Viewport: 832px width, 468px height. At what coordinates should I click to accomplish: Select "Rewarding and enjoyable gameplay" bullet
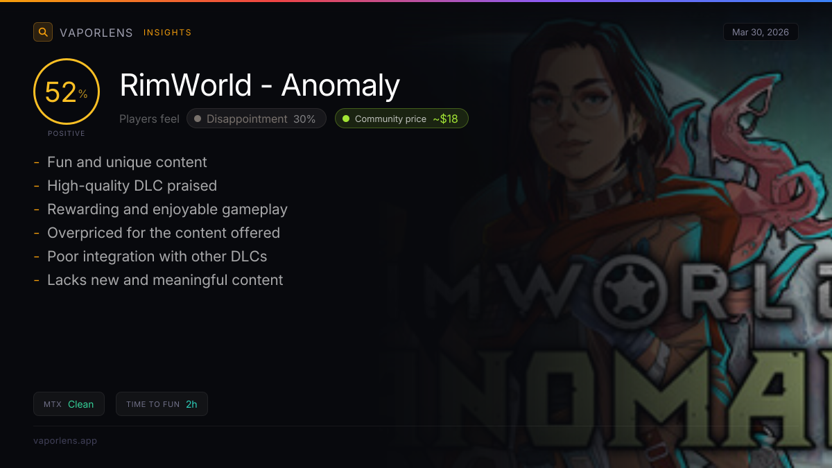[x=167, y=209]
